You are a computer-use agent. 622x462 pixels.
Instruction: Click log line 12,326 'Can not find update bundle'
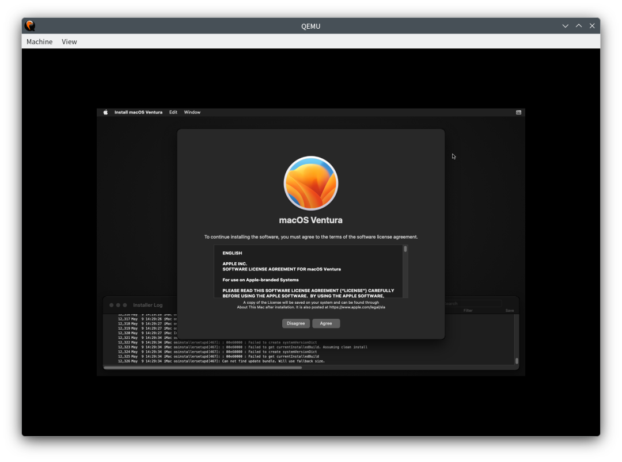tap(221, 361)
